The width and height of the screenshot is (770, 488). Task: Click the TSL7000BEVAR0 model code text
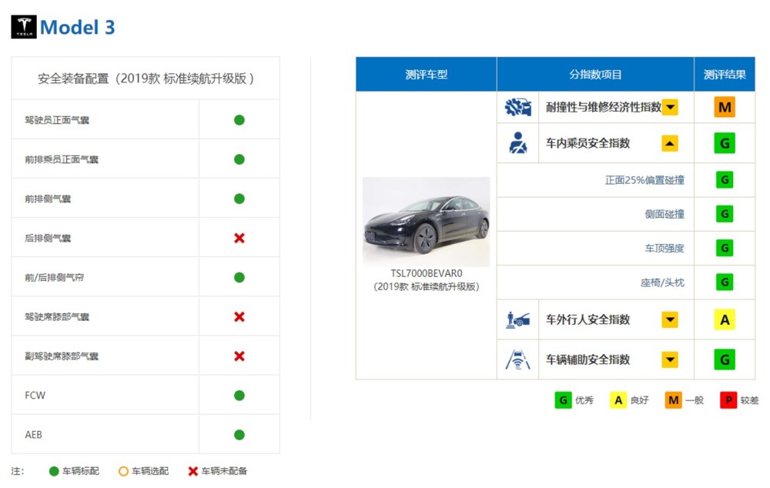[x=427, y=273]
